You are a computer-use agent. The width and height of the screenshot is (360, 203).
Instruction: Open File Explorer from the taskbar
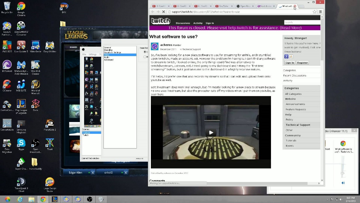[31, 199]
